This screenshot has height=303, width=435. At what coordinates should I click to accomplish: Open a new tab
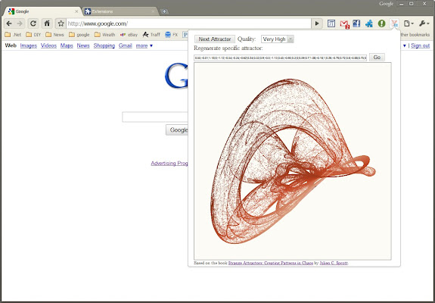(x=164, y=11)
